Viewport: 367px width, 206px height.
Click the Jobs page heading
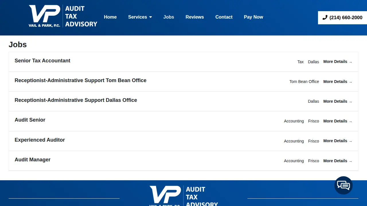coord(18,45)
